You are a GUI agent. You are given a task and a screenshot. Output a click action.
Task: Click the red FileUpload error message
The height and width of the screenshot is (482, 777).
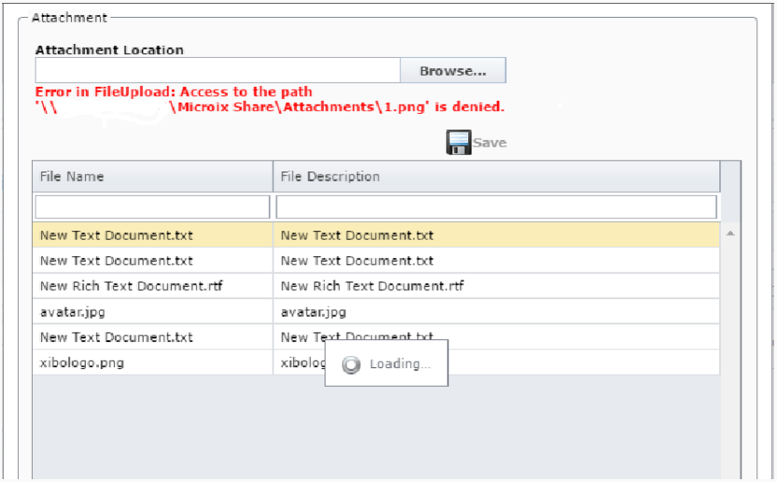coord(270,100)
